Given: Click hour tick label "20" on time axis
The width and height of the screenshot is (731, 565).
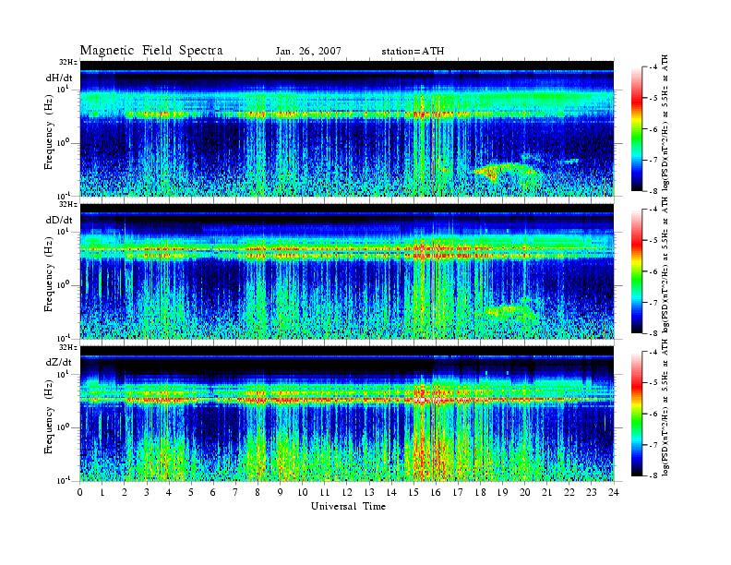Looking at the screenshot, I should 525,492.
